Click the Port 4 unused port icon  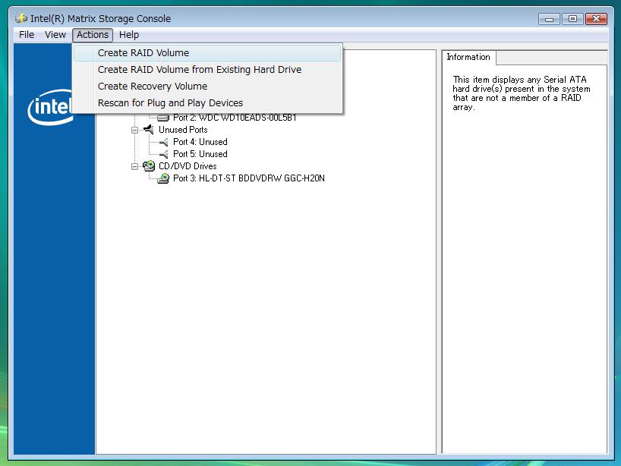[163, 142]
